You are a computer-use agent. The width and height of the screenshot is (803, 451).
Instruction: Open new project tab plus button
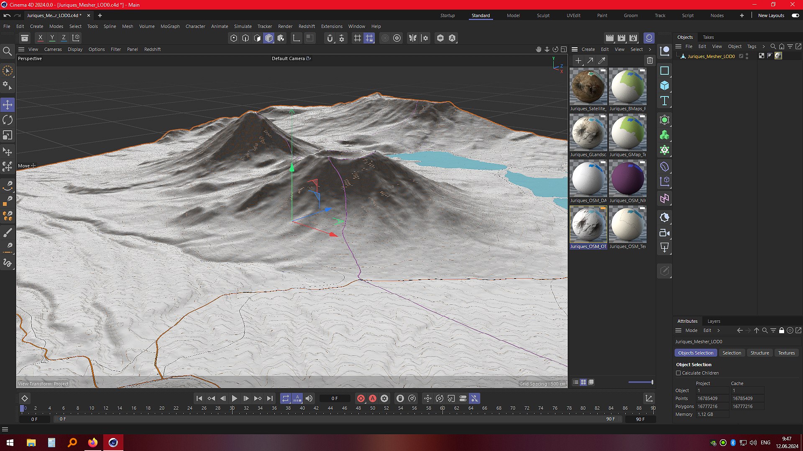pyautogui.click(x=100, y=15)
